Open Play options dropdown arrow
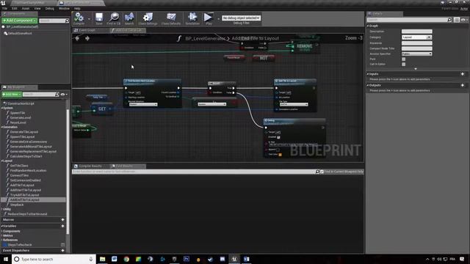The height and width of the screenshot is (264, 470). (218, 19)
